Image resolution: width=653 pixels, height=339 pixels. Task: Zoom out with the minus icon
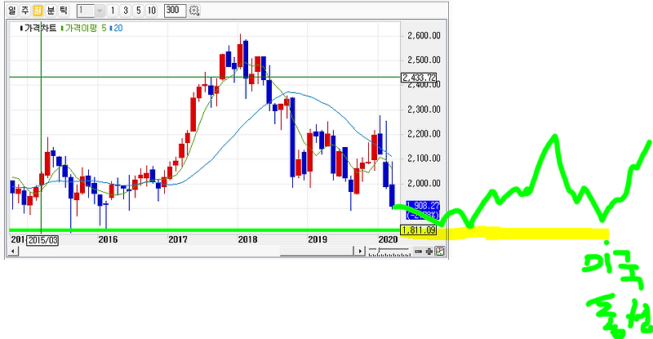418,252
